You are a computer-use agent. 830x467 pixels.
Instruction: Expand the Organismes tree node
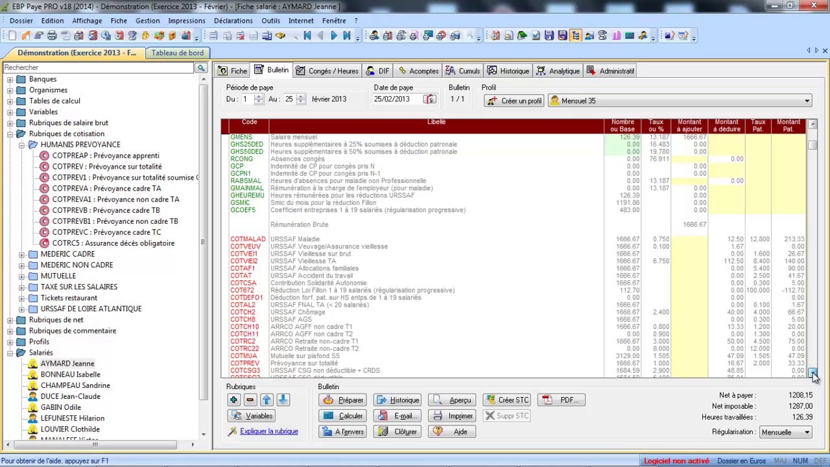(x=10, y=90)
